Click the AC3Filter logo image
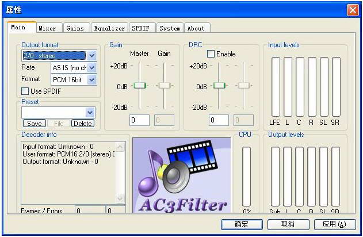The height and width of the screenshot is (237, 363). click(x=183, y=175)
